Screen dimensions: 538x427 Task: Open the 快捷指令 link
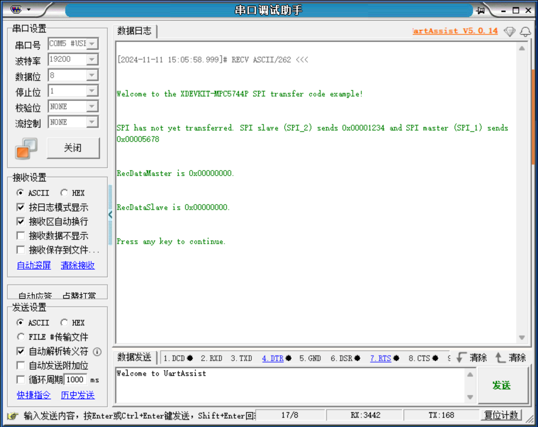click(x=34, y=395)
